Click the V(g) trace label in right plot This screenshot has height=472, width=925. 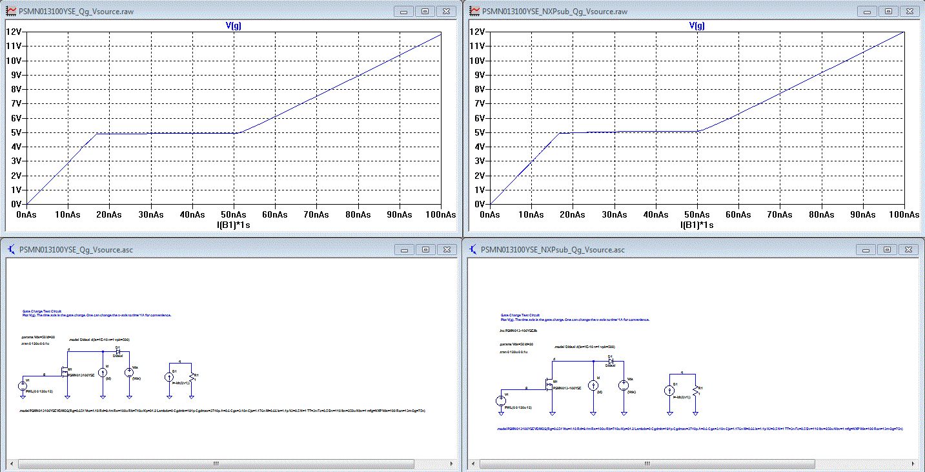(x=696, y=25)
